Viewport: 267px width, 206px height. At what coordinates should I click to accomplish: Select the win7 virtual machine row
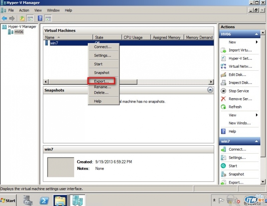coord(128,43)
